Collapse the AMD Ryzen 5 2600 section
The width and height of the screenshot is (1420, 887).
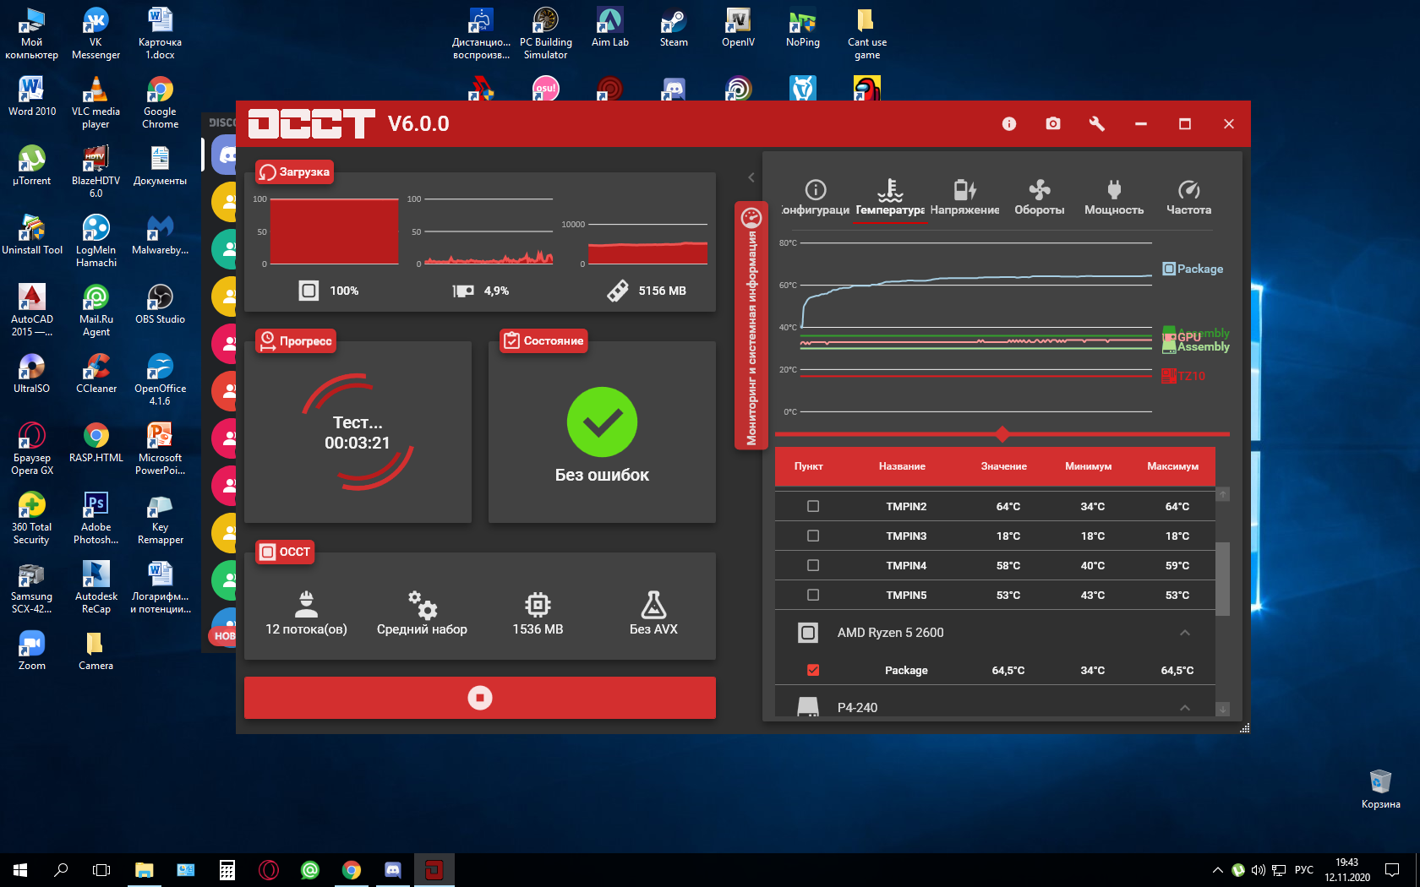click(x=1185, y=633)
